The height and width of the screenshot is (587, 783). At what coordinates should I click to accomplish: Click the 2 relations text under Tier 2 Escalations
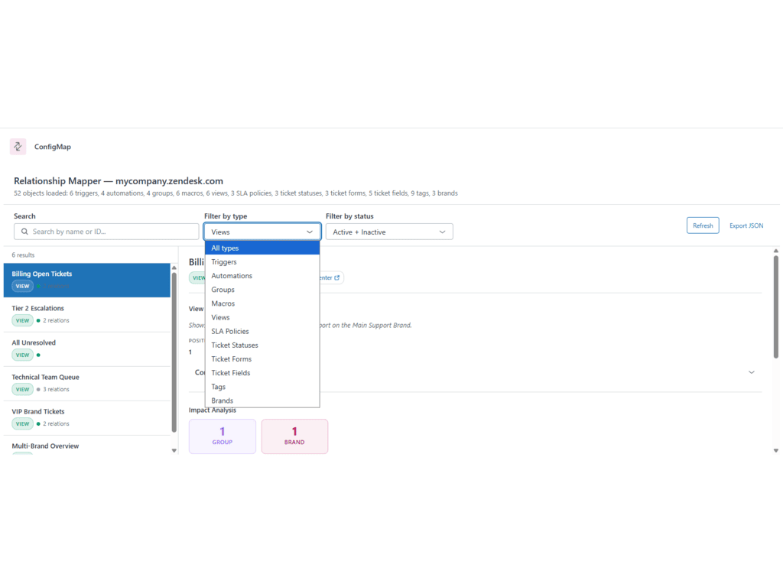[56, 320]
